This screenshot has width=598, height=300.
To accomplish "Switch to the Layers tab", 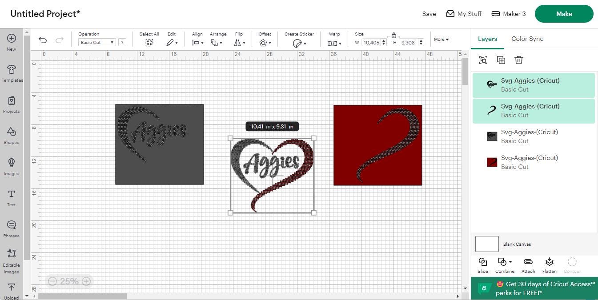I will click(487, 39).
